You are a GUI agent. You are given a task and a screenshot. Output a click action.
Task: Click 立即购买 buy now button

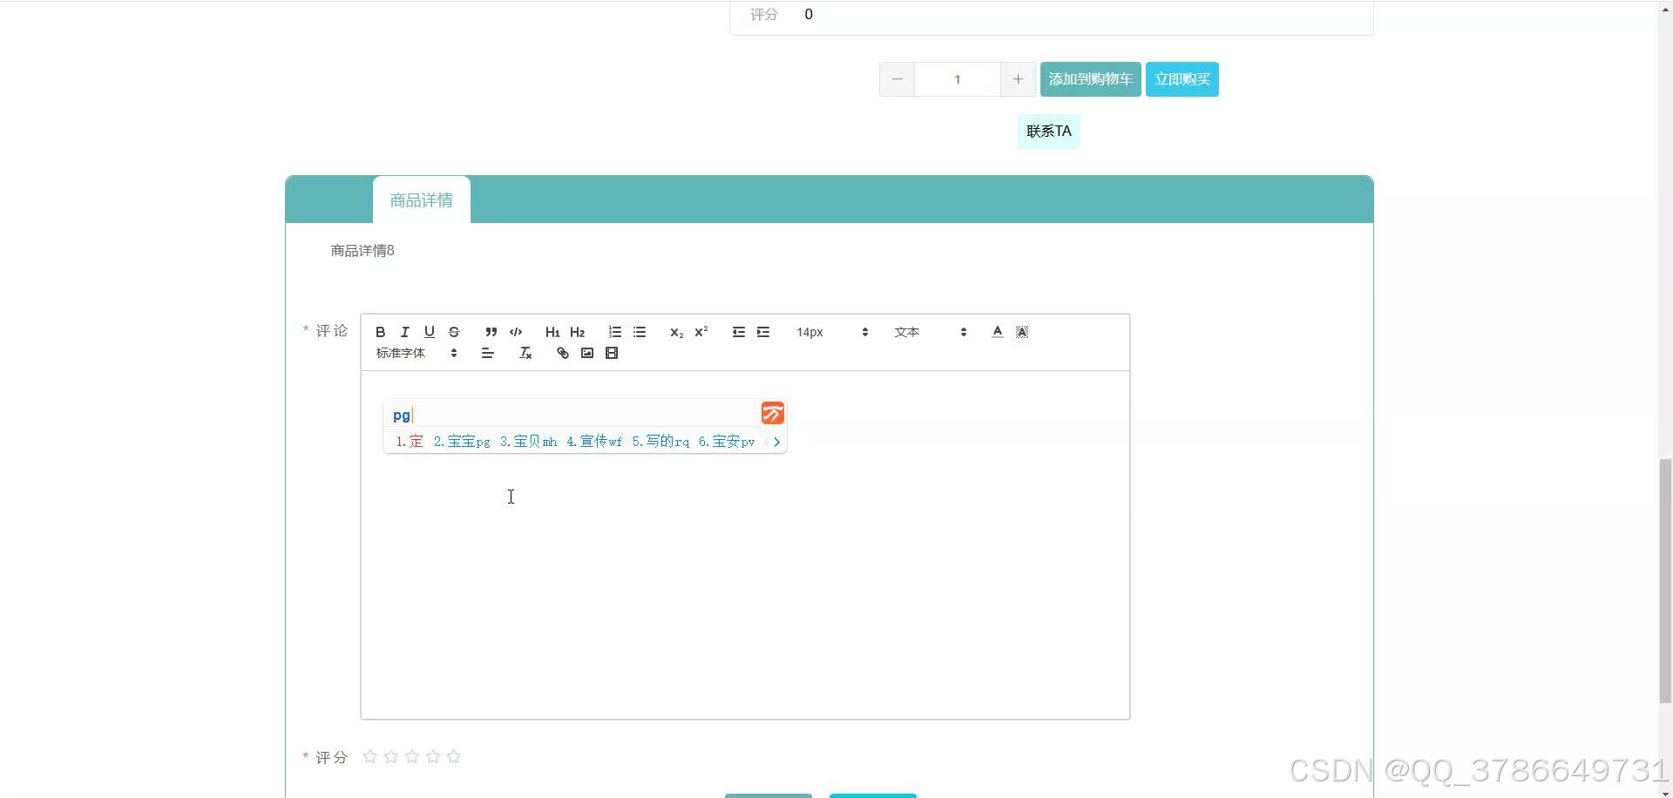1182,79
